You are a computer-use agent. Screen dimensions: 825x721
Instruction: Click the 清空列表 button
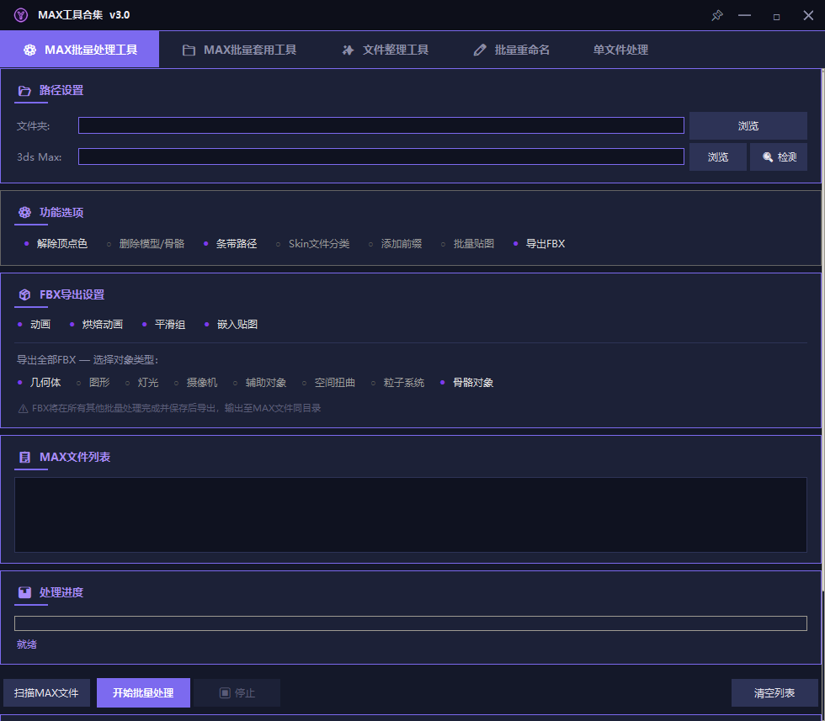pos(774,693)
